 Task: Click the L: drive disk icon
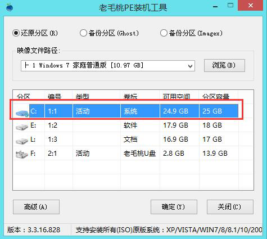pos(22,141)
